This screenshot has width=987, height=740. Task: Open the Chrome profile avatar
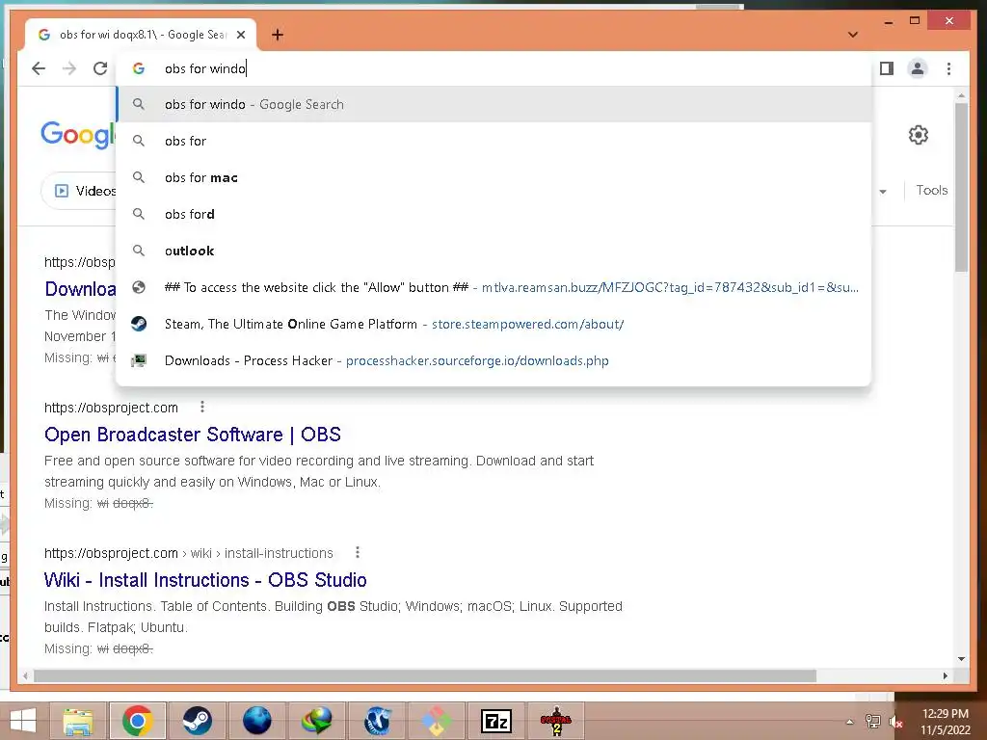click(918, 68)
